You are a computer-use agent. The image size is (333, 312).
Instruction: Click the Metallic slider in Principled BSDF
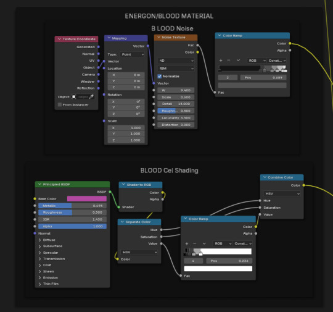click(x=72, y=206)
